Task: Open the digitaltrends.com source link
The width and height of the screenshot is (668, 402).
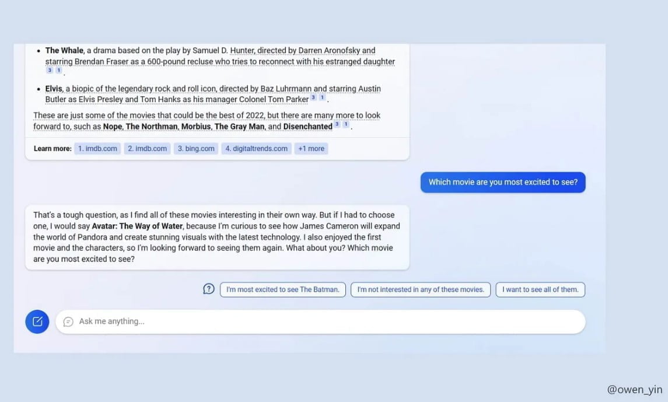Action: tap(256, 148)
